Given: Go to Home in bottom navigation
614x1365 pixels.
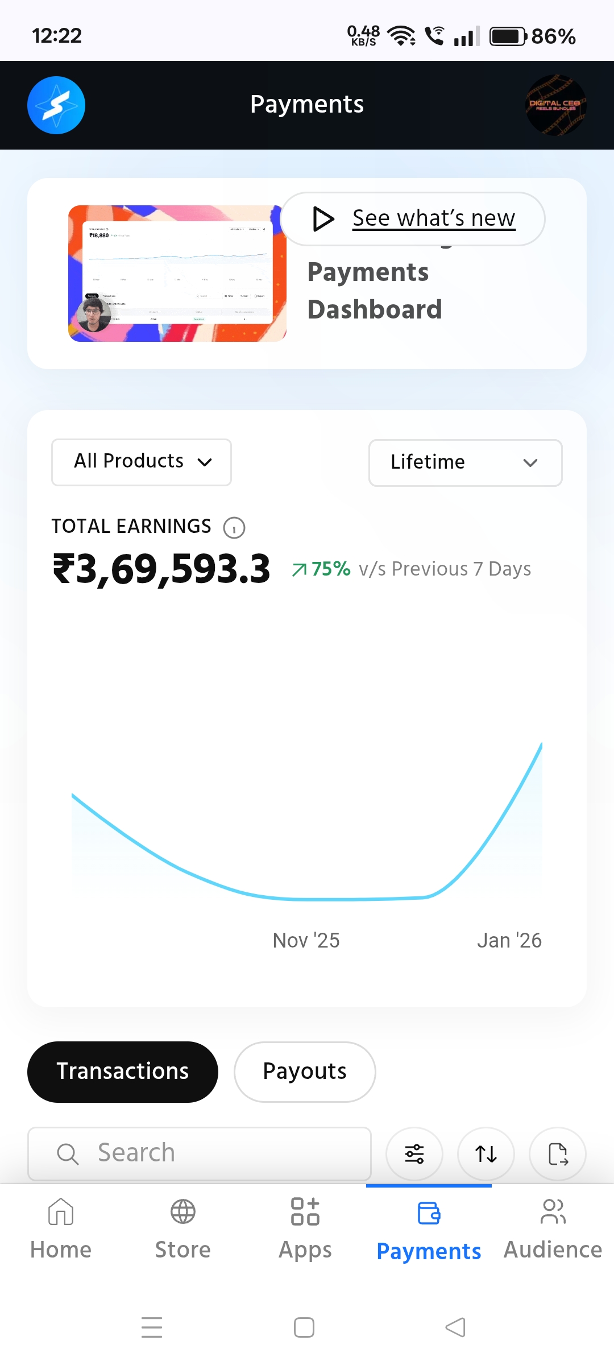Looking at the screenshot, I should (x=61, y=1228).
